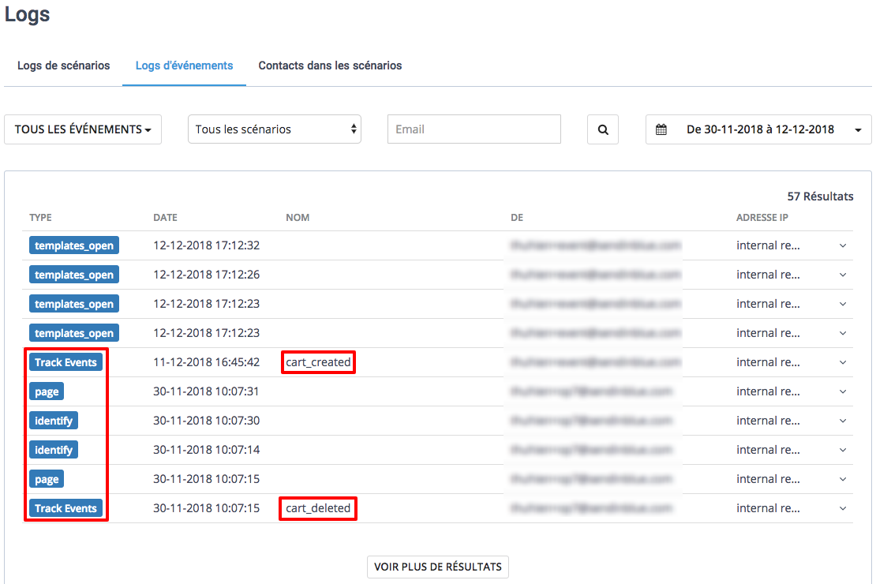
Task: Click the NOM column header
Action: (x=298, y=217)
